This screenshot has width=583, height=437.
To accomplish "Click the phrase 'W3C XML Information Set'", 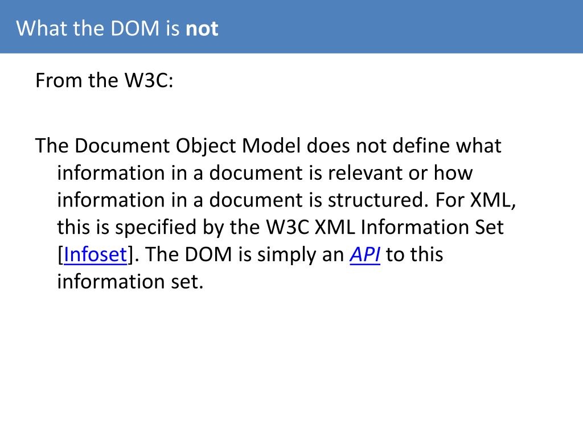I will pyautogui.click(x=385, y=227).
